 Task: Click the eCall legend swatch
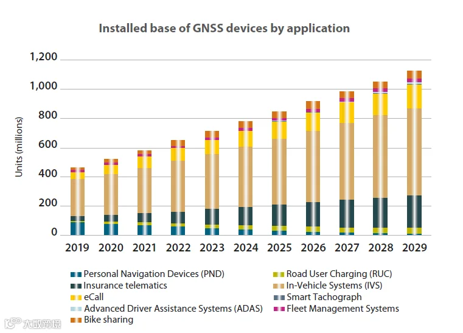76,298
